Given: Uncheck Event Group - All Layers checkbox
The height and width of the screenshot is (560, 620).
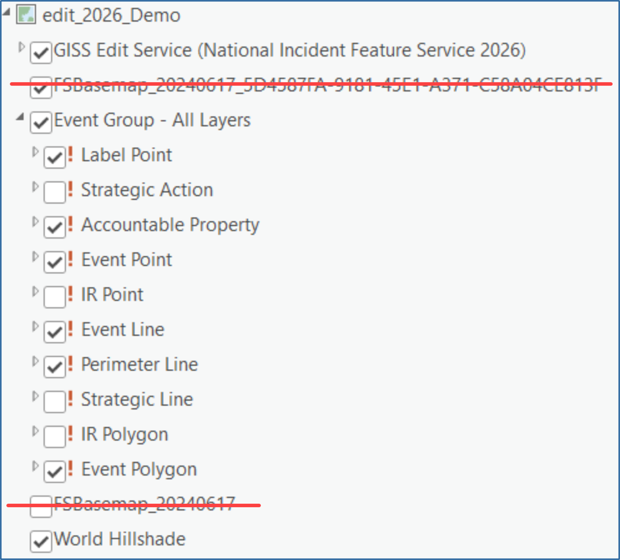Looking at the screenshot, I should (x=41, y=122).
